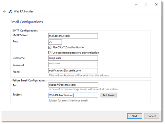165x124 pixels.
Task: Minimize the installer window
Action: point(136,4)
